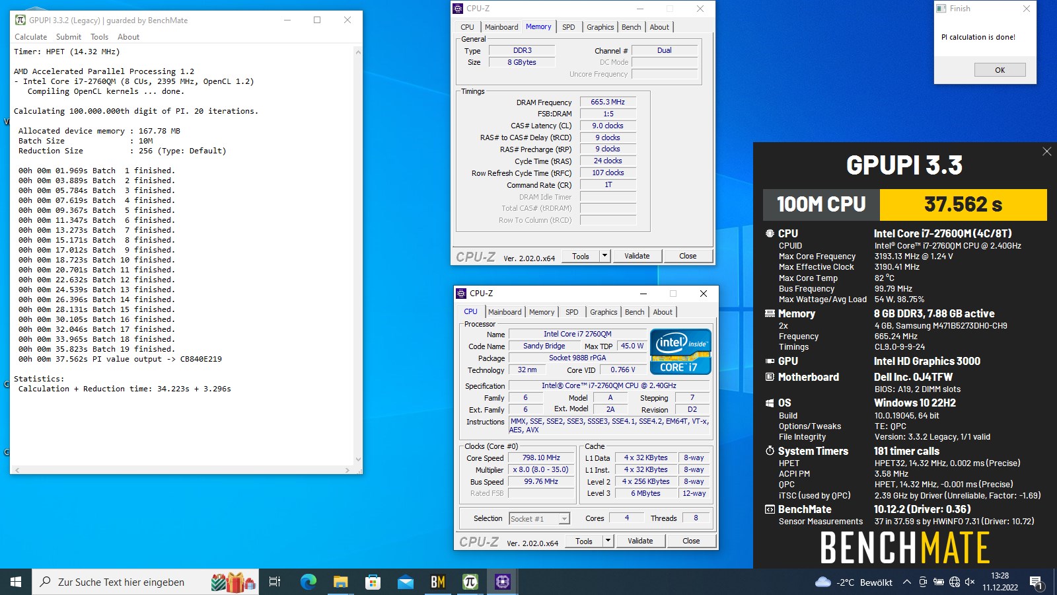Click right arrow of GPUPI horizontal scrollbar

347,470
